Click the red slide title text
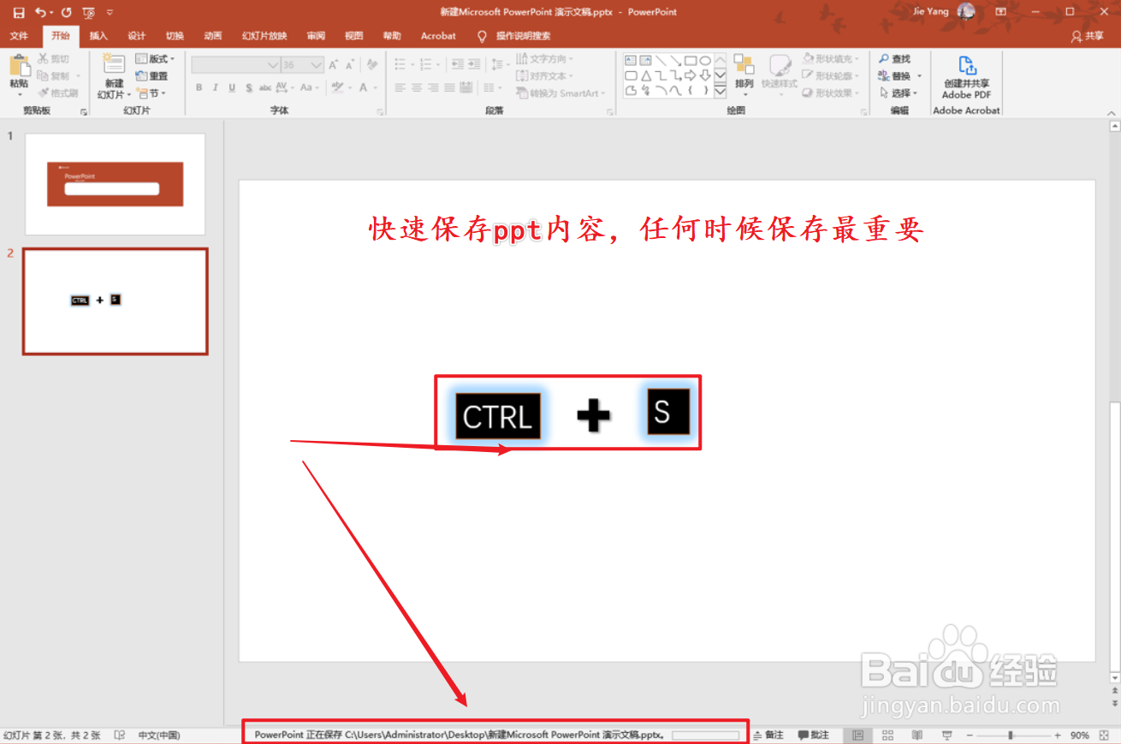The image size is (1121, 744). [646, 230]
